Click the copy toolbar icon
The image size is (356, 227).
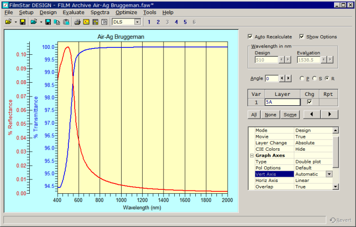57,22
